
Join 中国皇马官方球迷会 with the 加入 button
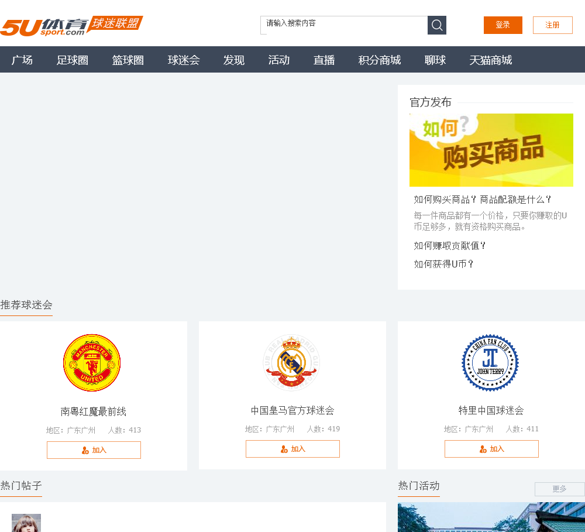[x=292, y=449]
